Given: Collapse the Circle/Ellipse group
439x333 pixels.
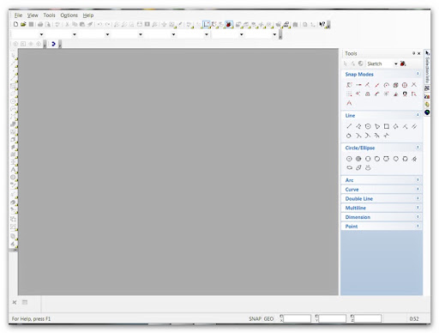Looking at the screenshot, I should pyautogui.click(x=418, y=148).
